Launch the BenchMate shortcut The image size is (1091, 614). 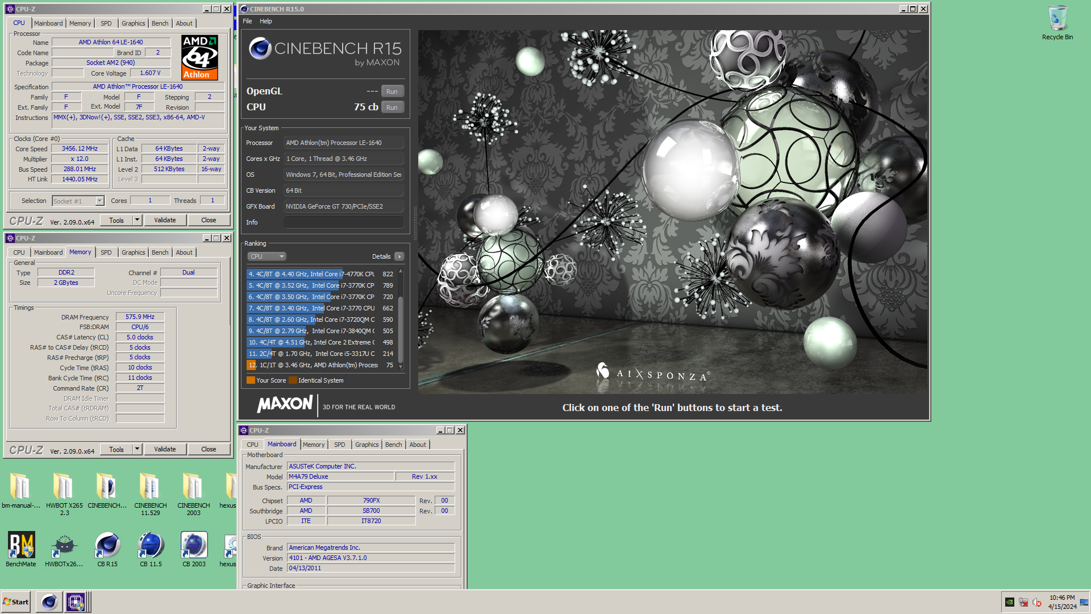(21, 549)
